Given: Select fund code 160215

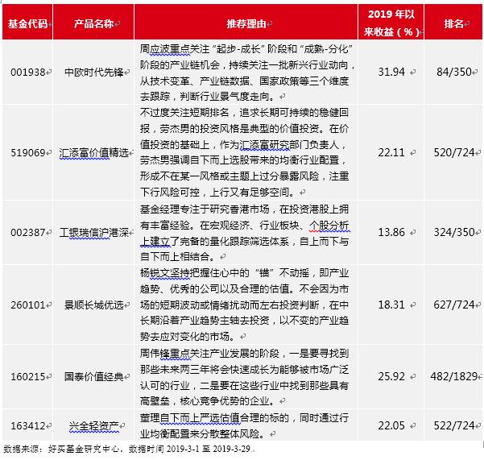Looking at the screenshot, I should click(27, 377).
